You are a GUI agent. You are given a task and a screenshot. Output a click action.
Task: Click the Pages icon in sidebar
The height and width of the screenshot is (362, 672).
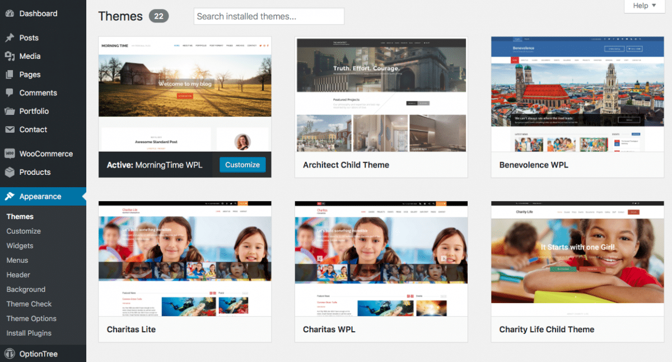pos(10,75)
